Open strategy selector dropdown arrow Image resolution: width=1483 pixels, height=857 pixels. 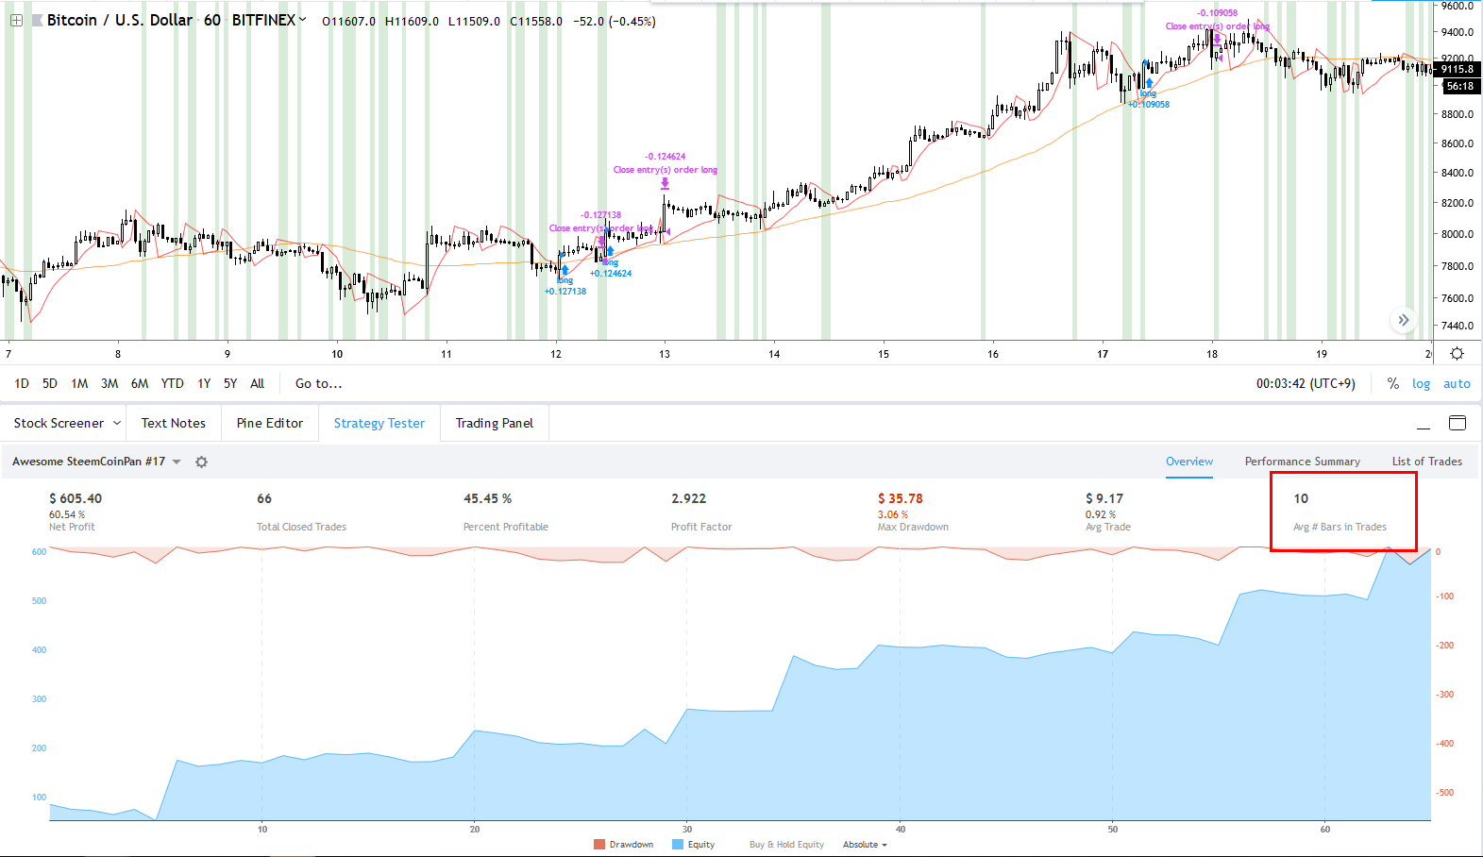(x=177, y=462)
